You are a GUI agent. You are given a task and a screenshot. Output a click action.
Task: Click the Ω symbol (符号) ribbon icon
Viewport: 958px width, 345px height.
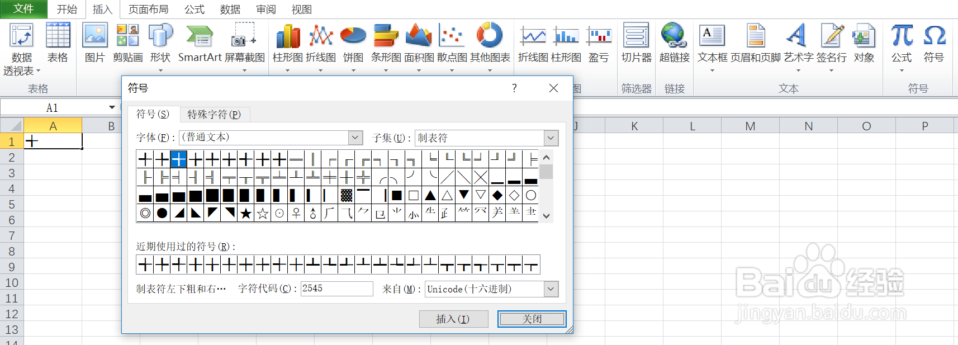point(934,43)
